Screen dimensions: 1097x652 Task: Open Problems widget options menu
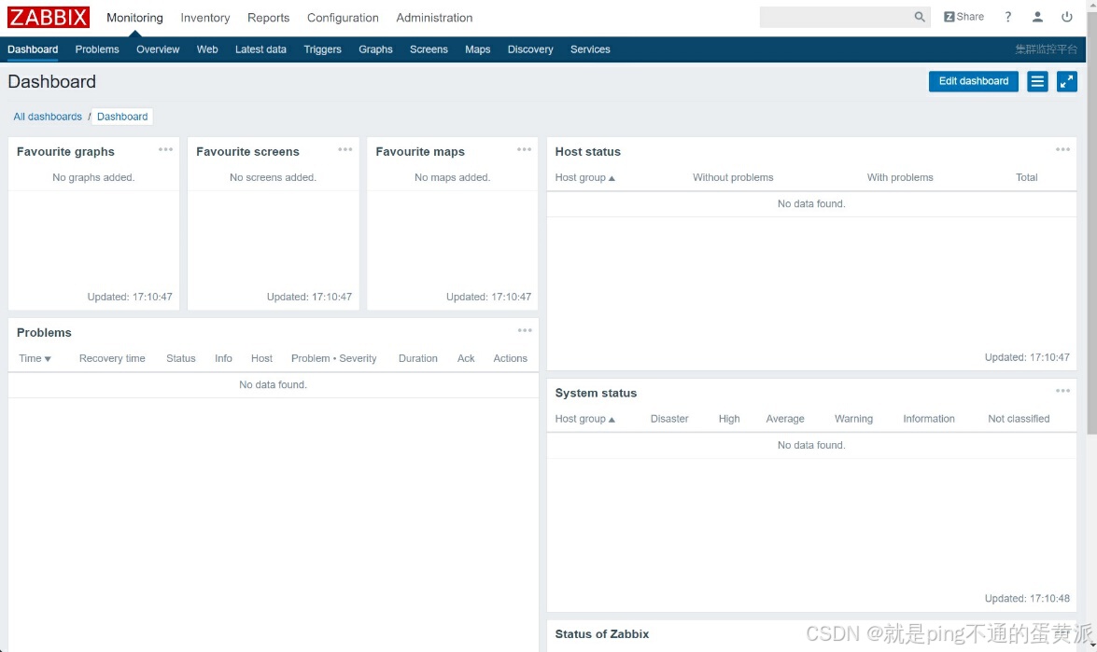525,330
